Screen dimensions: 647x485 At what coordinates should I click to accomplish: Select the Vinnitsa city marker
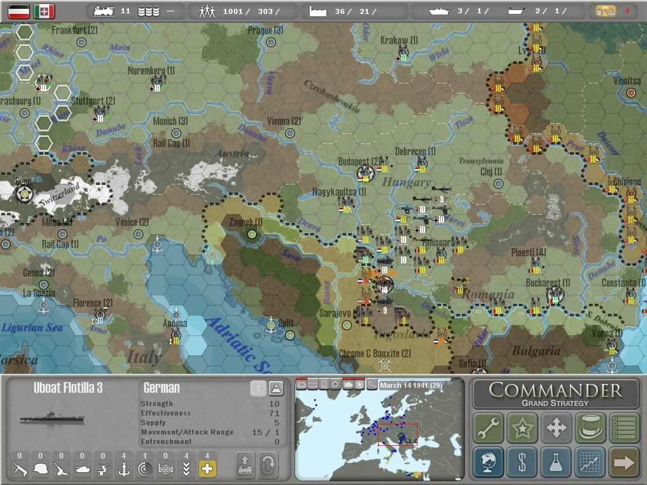631,93
